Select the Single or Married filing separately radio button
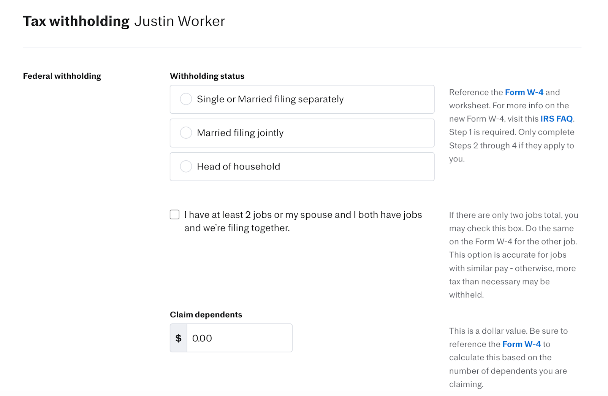608x396 pixels. (186, 99)
